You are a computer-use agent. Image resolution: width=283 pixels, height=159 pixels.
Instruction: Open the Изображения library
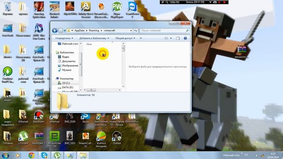pyautogui.click(x=68, y=66)
